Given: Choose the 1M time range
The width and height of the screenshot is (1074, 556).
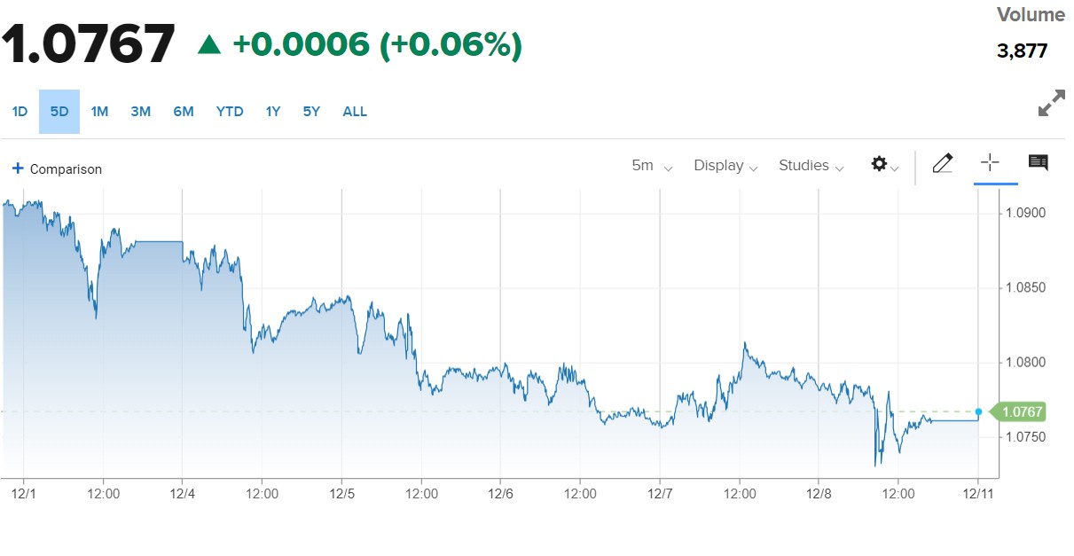Looking at the screenshot, I should pyautogui.click(x=99, y=112).
